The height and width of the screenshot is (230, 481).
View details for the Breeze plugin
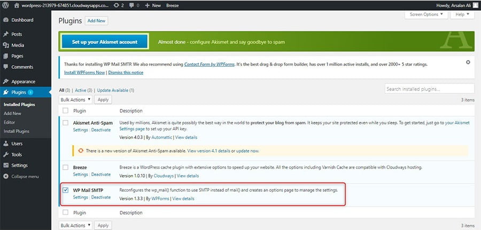pos(188,176)
